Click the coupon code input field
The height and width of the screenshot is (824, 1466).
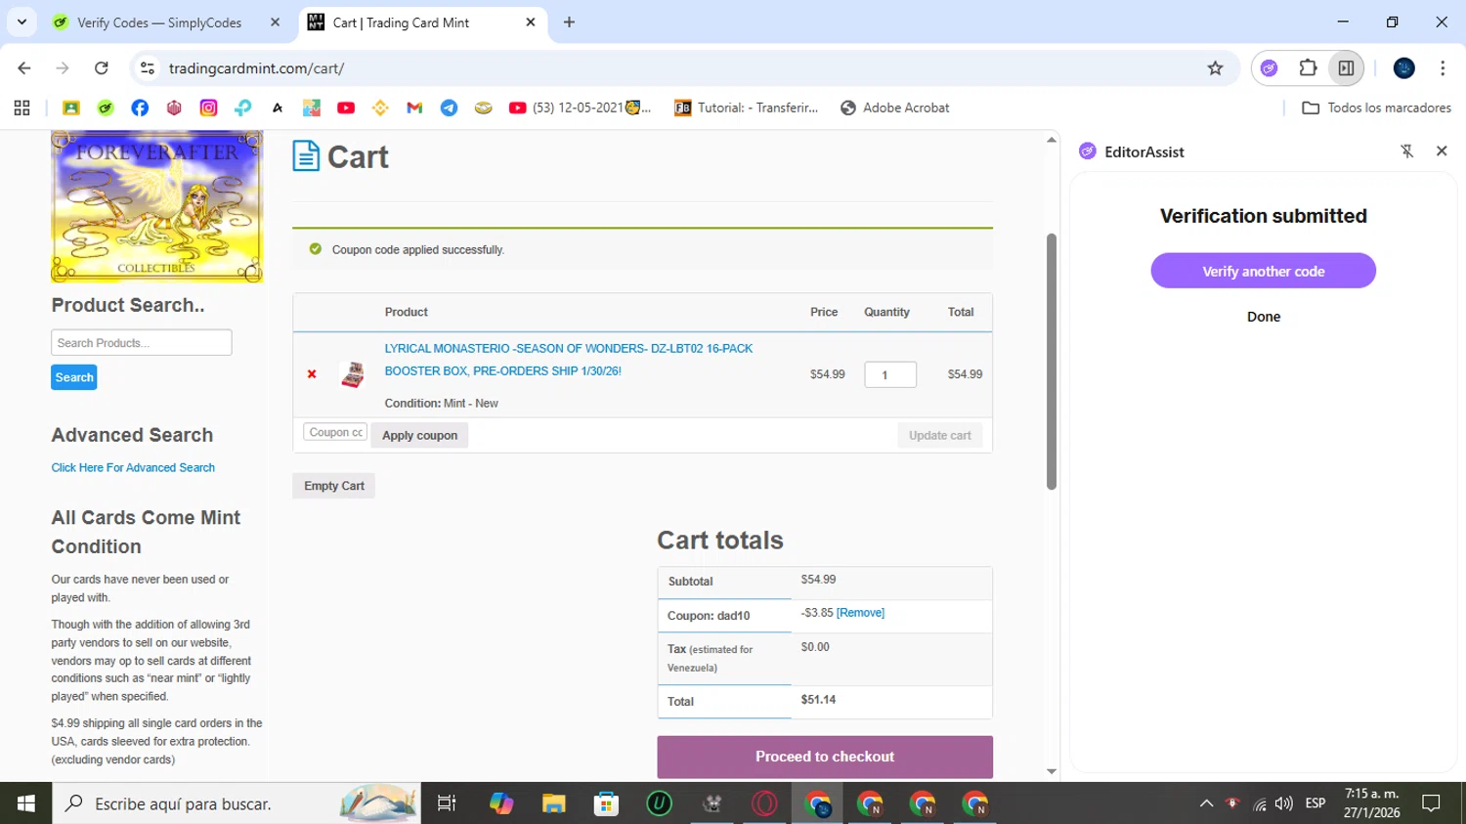[x=335, y=432]
